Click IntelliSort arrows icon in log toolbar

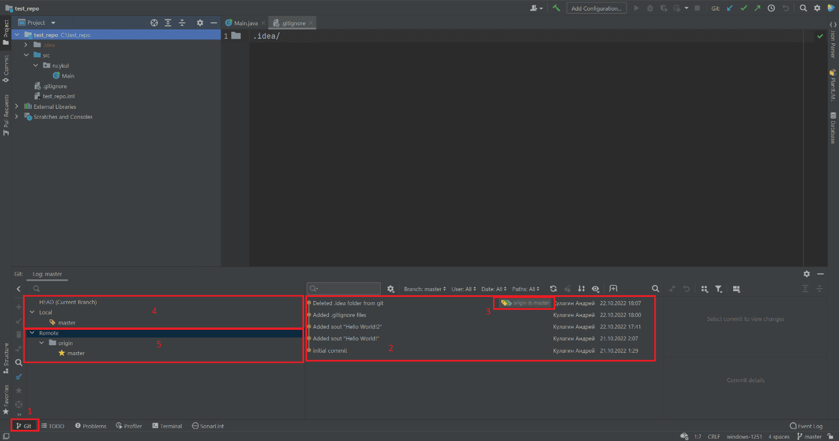point(581,289)
